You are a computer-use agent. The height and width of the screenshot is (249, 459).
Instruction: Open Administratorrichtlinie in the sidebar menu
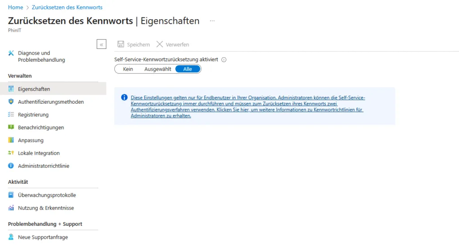[x=43, y=166]
